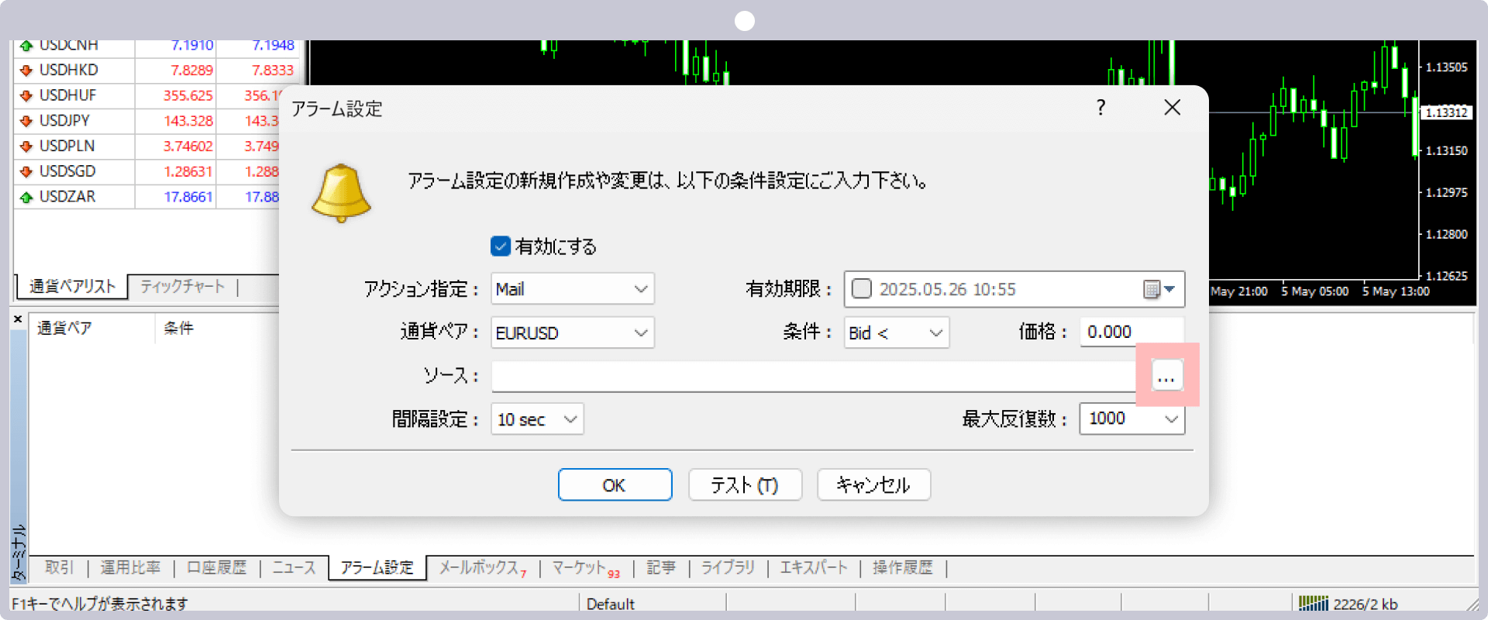Close the terminal panel with X icon
The image size is (1488, 620).
[x=18, y=319]
